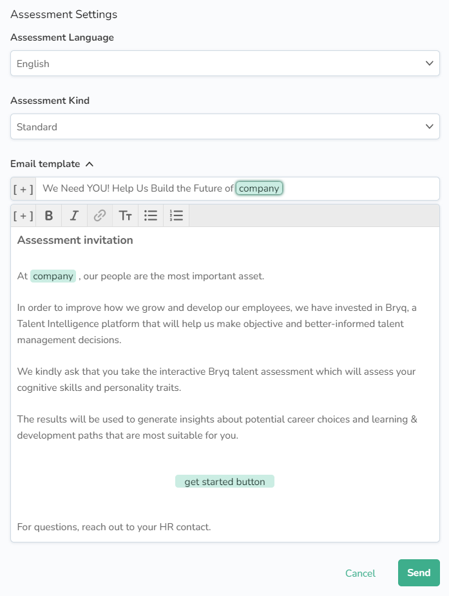
Task: Open the text size formatting tool
Action: (x=125, y=215)
